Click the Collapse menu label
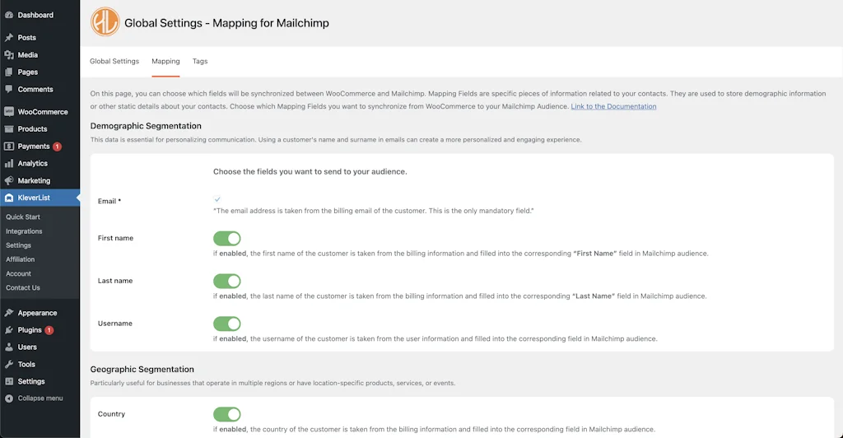This screenshot has width=843, height=438. click(40, 398)
